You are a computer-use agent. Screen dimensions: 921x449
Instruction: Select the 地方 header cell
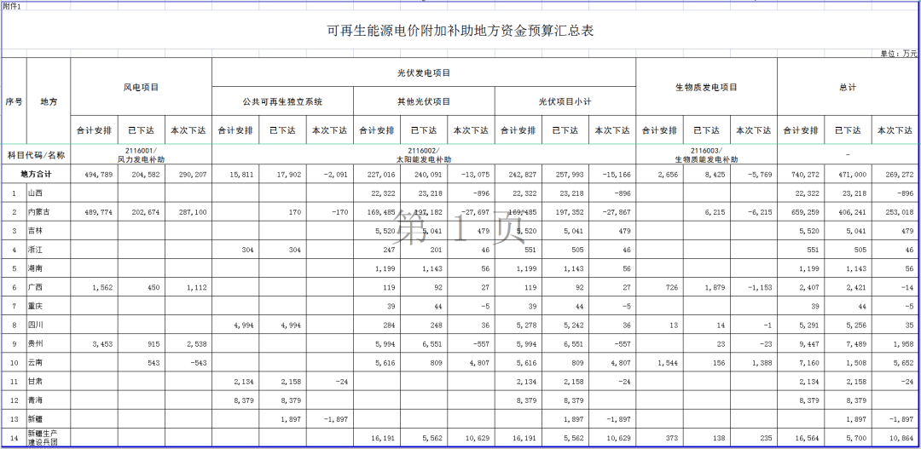49,101
